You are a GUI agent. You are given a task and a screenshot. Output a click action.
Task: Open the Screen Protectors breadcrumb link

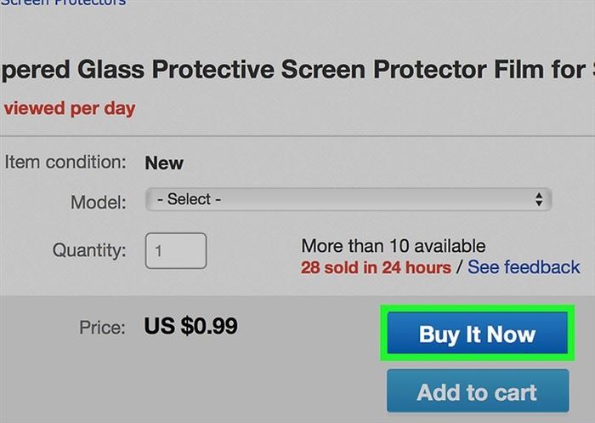pyautogui.click(x=63, y=3)
